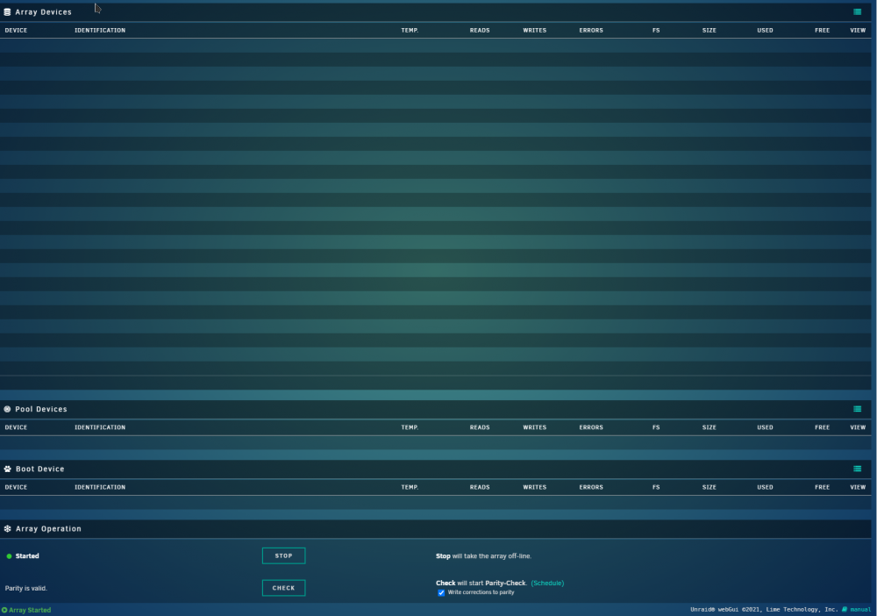Open the parity check Schedule link
Screen dimensions: 877x616
pos(547,583)
